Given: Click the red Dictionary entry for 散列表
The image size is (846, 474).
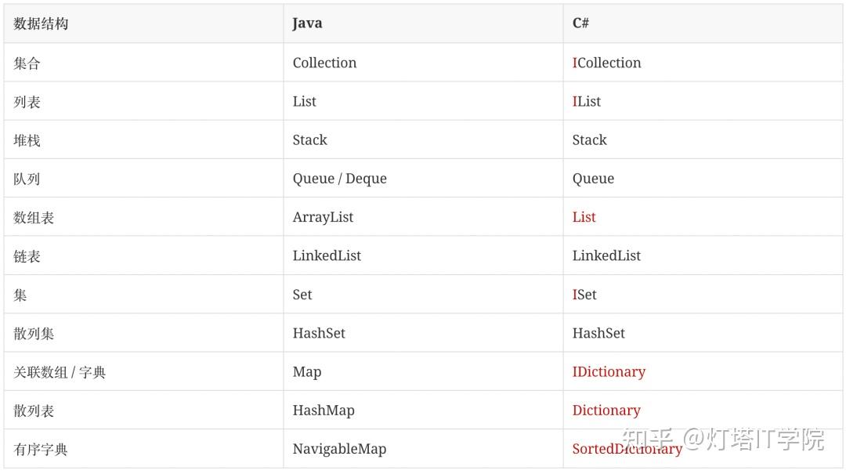Looking at the screenshot, I should (x=606, y=411).
